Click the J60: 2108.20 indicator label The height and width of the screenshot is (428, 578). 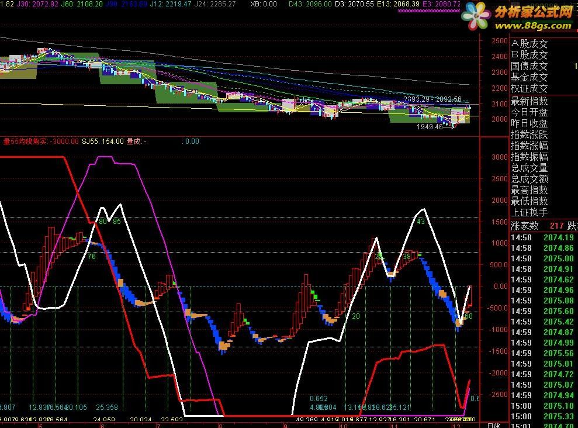[x=82, y=4]
